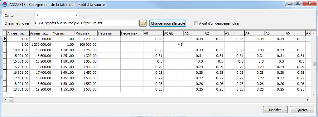Image resolution: width=318 pixels, height=117 pixels.
Task: Click cell 16 200.00 in Année max.
Action: pyautogui.click(x=41, y=61)
